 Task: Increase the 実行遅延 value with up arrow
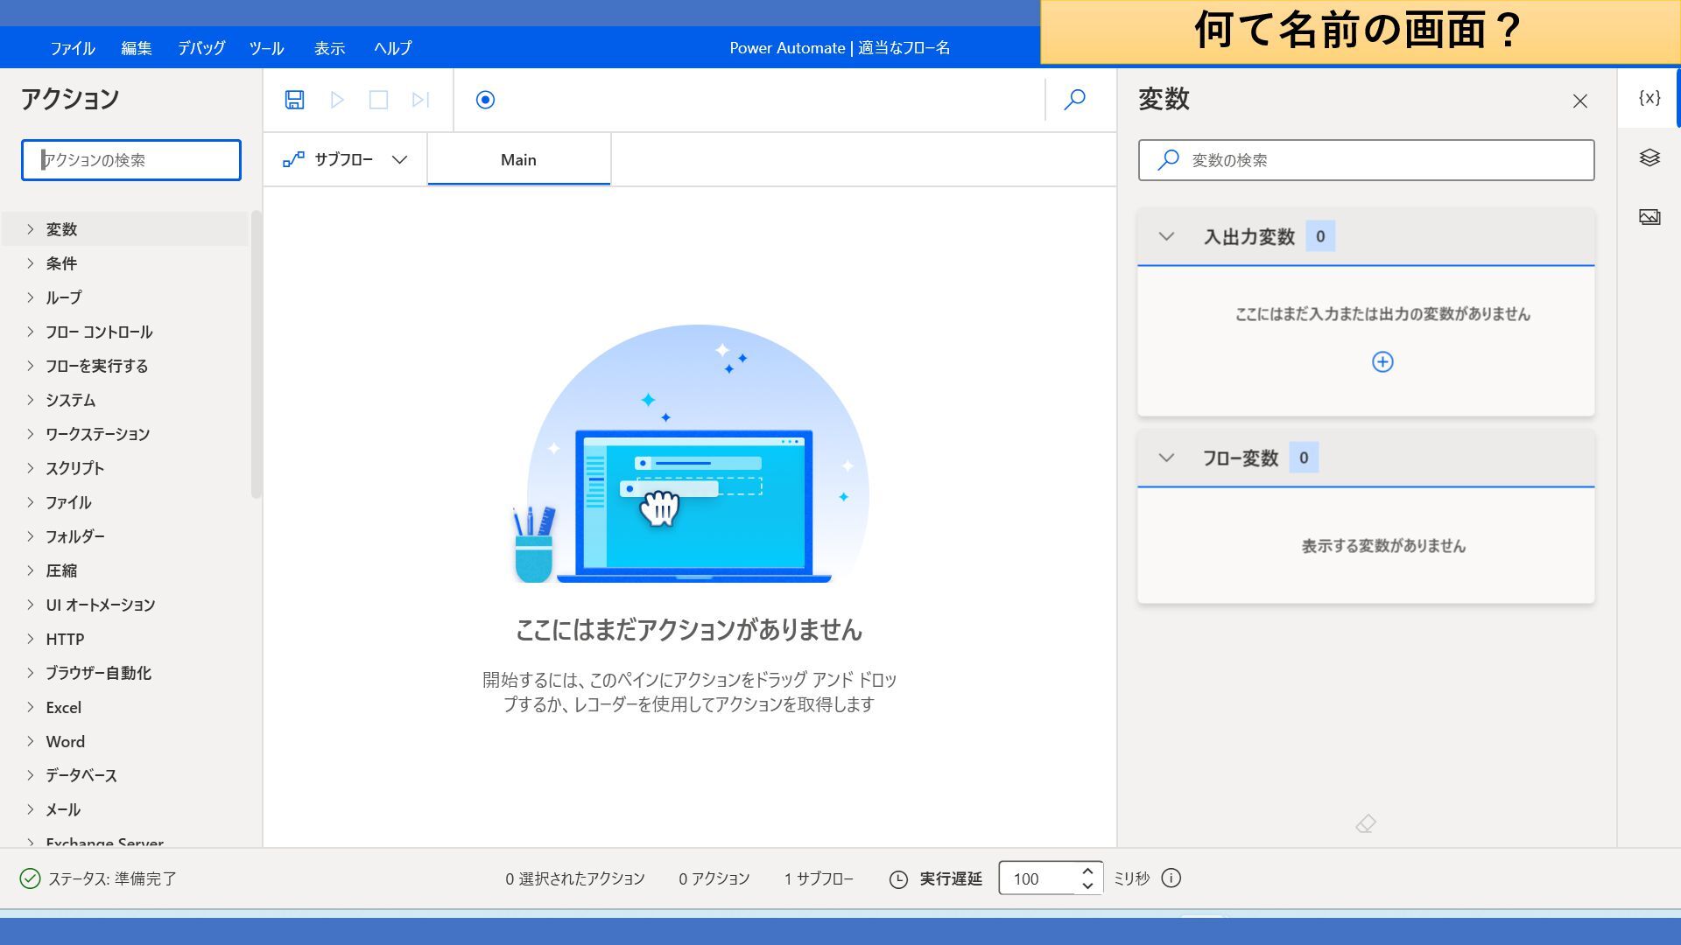(x=1087, y=871)
